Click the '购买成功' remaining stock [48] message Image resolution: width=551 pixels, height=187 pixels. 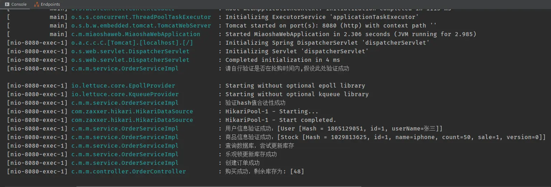[265, 172]
